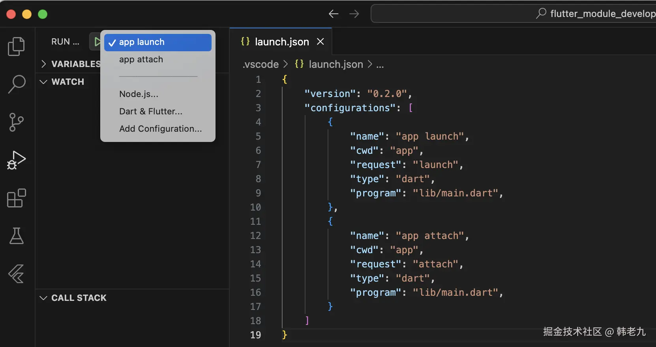Start debugging with green play icon

click(96, 41)
